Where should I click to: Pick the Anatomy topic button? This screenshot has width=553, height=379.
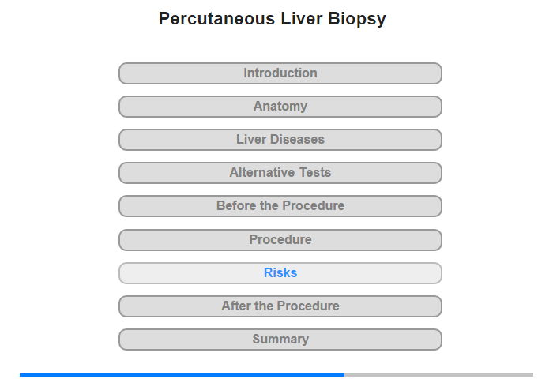280,107
